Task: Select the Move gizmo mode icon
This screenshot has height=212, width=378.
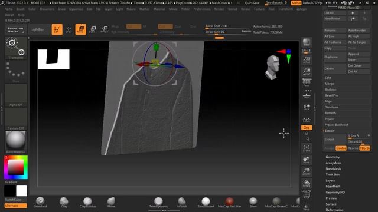Action: coord(80,29)
